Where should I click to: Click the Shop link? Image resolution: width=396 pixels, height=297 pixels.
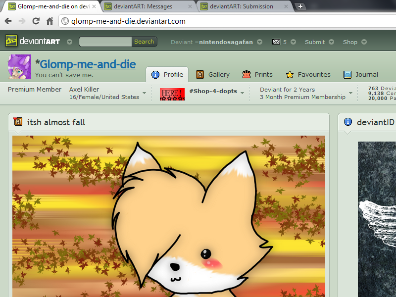click(350, 42)
